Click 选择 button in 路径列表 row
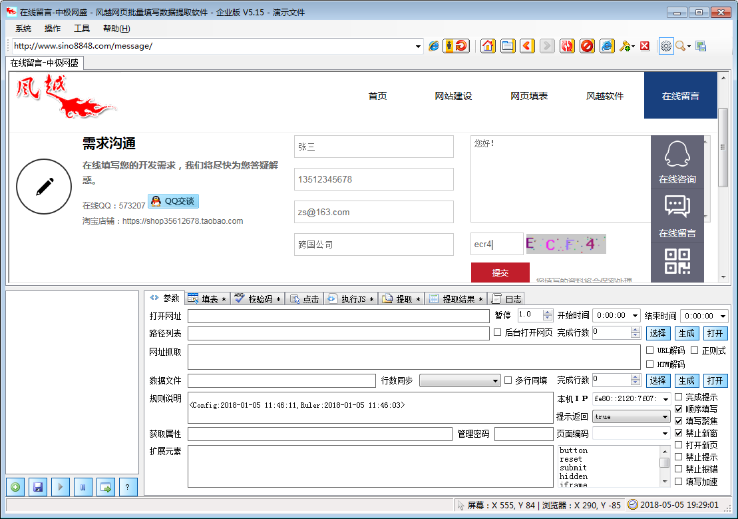The width and height of the screenshot is (738, 519). [657, 333]
